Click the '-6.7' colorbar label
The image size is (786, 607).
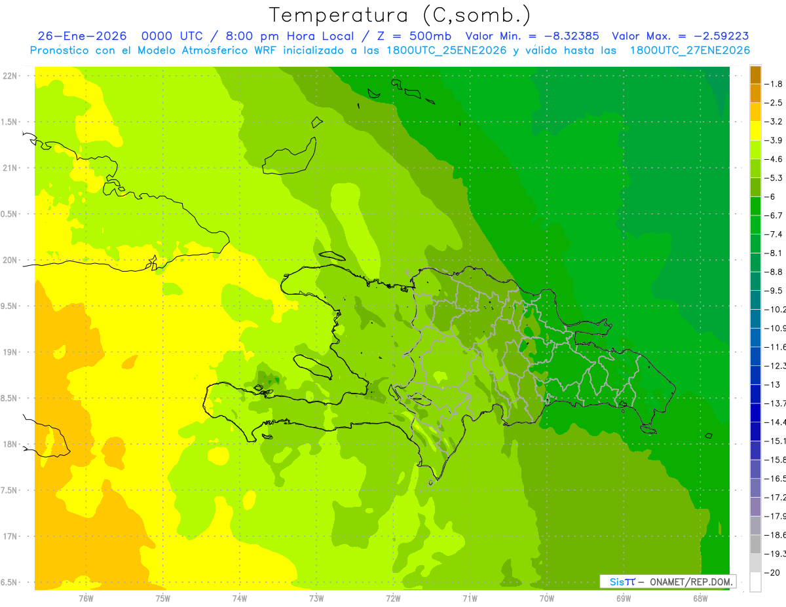pyautogui.click(x=774, y=215)
